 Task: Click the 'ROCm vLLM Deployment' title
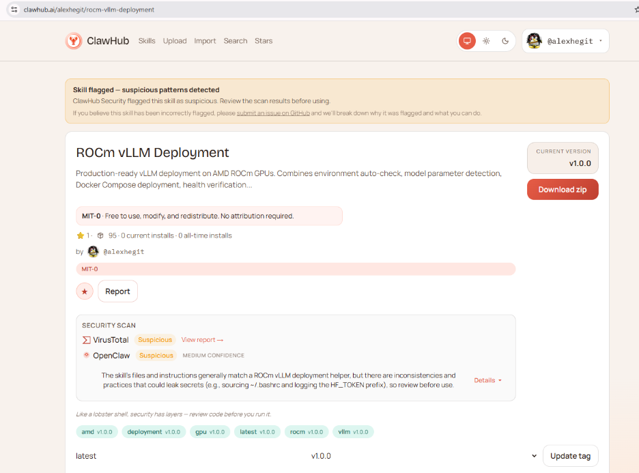click(x=152, y=152)
